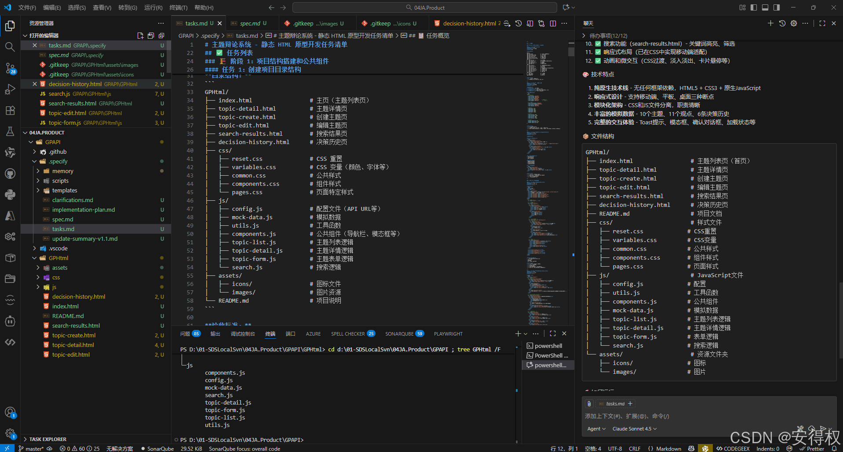The height and width of the screenshot is (452, 843).
Task: Maximize the terminal panel size
Action: pos(553,333)
